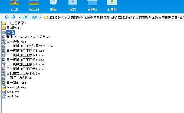The width and height of the screenshot is (184, 113).
Task: Click Word icon of 田--机械加工工序卡5.doc
Action: [4, 51]
